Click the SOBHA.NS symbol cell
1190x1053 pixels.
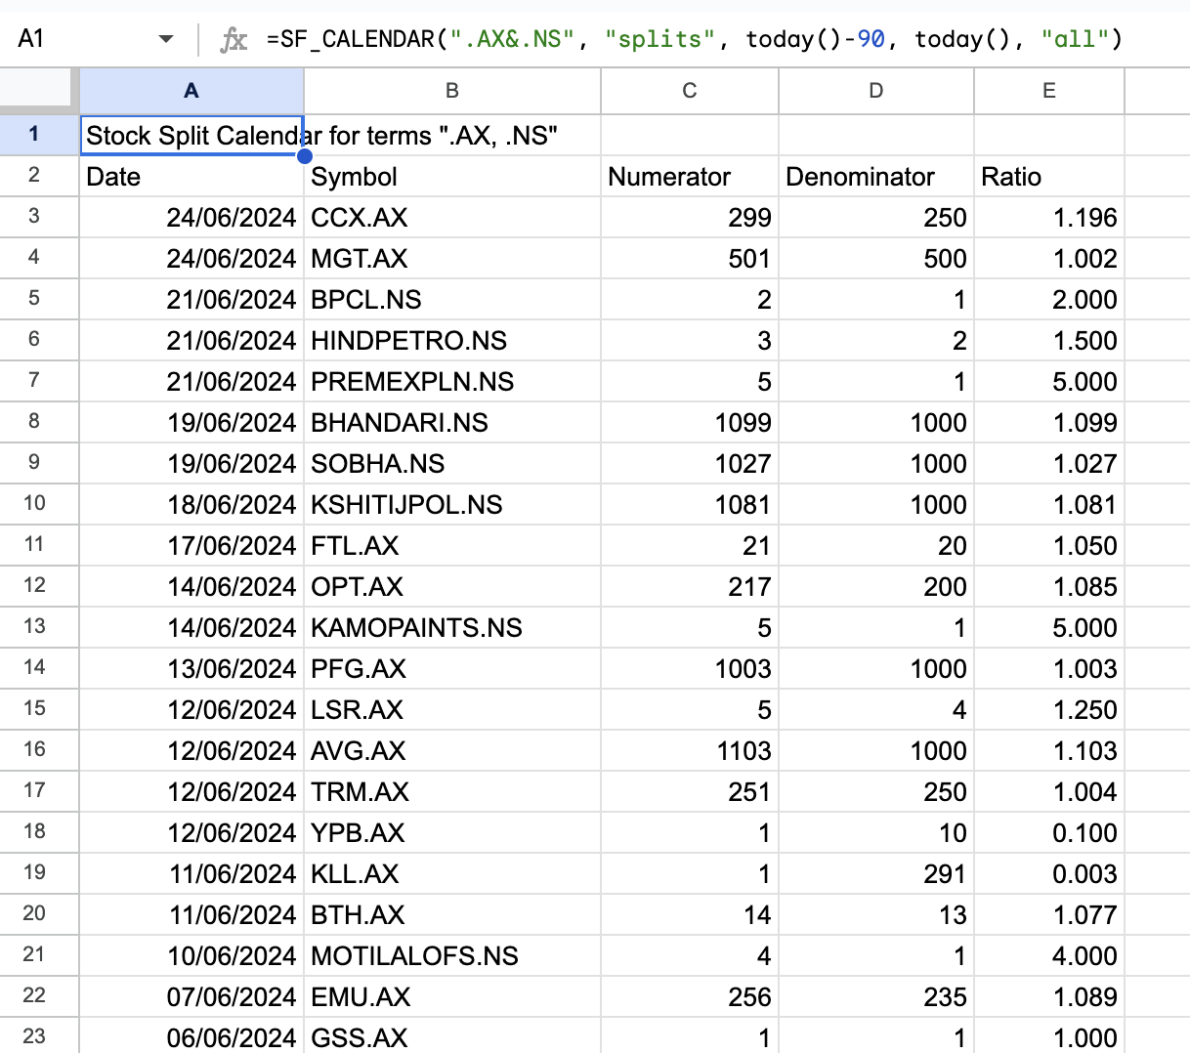click(x=452, y=464)
